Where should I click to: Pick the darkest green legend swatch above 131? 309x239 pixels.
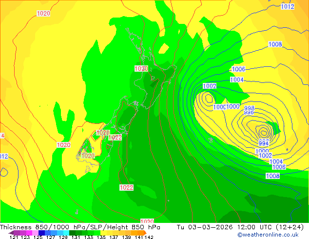73,233
